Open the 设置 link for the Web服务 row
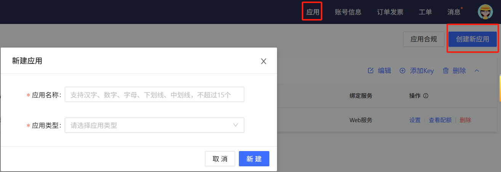Viewport: 501px width, 172px height. click(x=415, y=120)
